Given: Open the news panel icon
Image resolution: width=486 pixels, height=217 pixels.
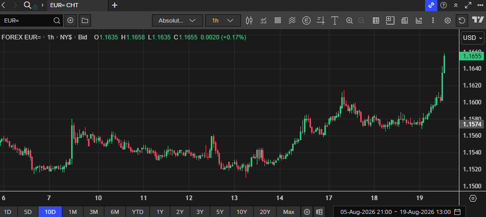Looking at the screenshot, I should pos(405,20).
